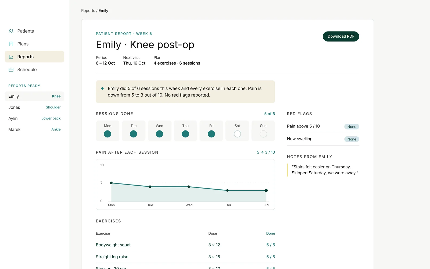Open the Patients section
430x269 pixels.
[34, 31]
